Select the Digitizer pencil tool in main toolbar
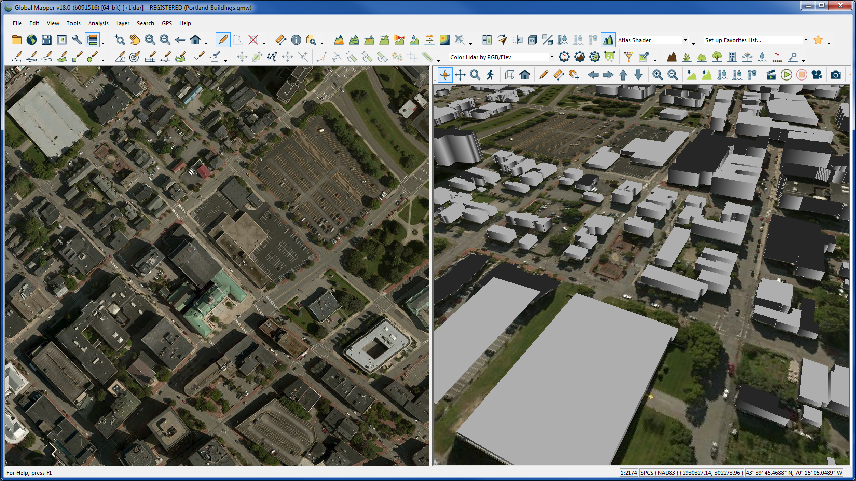Screen dimensions: 856x481 tap(223, 40)
